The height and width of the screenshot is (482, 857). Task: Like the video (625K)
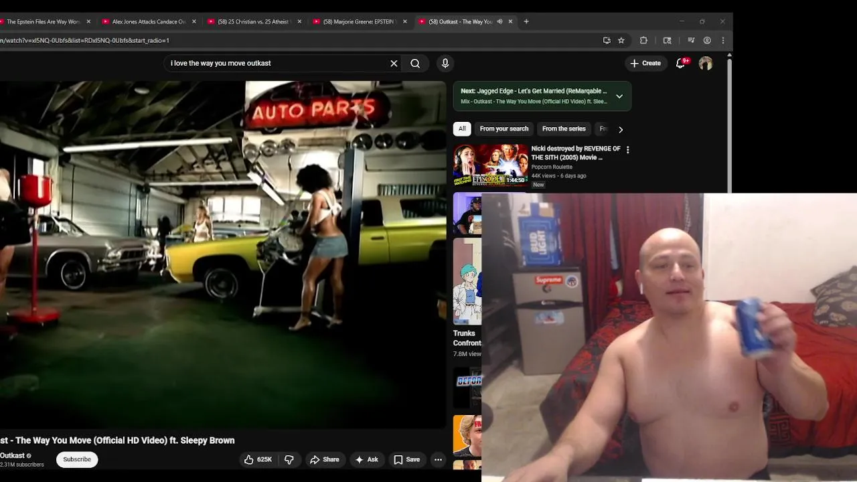coord(258,459)
